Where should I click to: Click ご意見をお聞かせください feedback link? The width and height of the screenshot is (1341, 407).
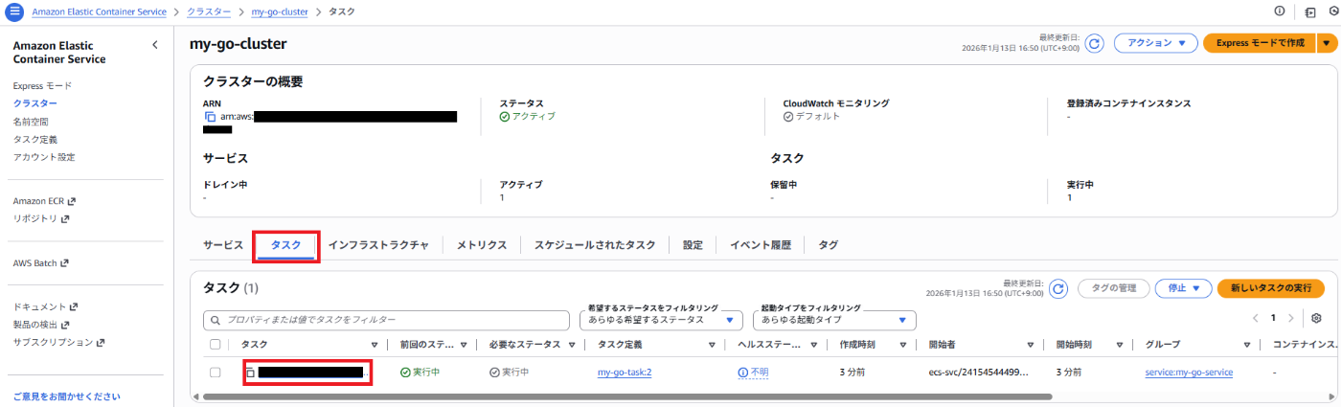coord(67,396)
